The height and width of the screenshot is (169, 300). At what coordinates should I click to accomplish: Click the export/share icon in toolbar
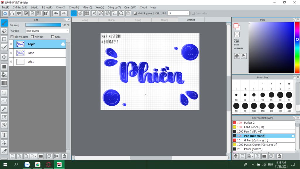pyautogui.click(x=12, y=13)
